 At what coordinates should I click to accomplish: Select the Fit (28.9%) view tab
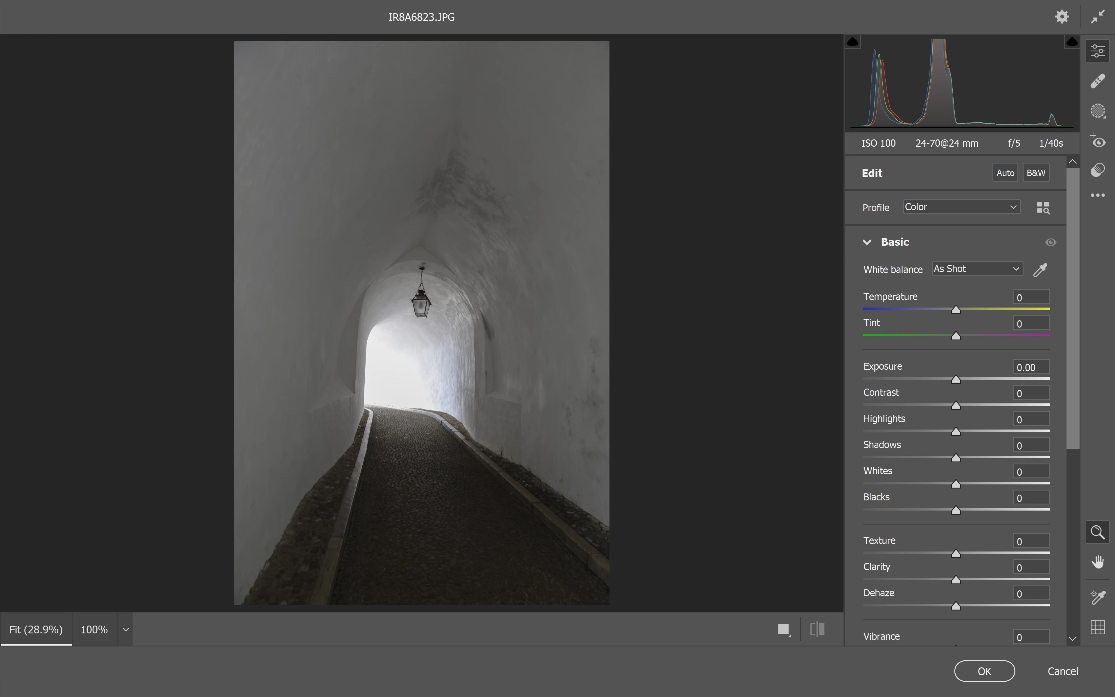[x=36, y=630]
